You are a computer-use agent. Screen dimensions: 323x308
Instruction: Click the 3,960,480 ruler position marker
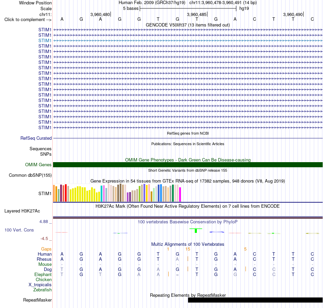point(100,14)
